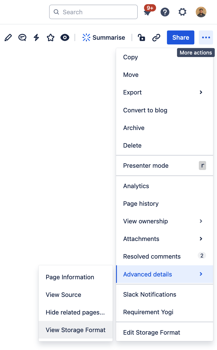
Task: Click the Share button
Action: (180, 37)
